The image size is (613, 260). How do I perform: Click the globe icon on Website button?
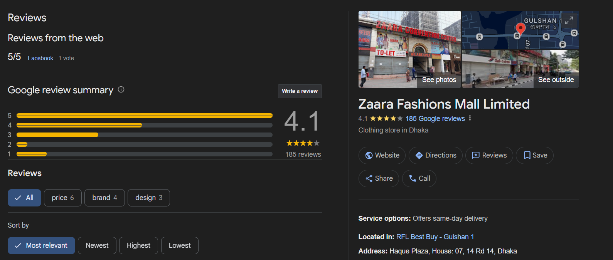(369, 155)
